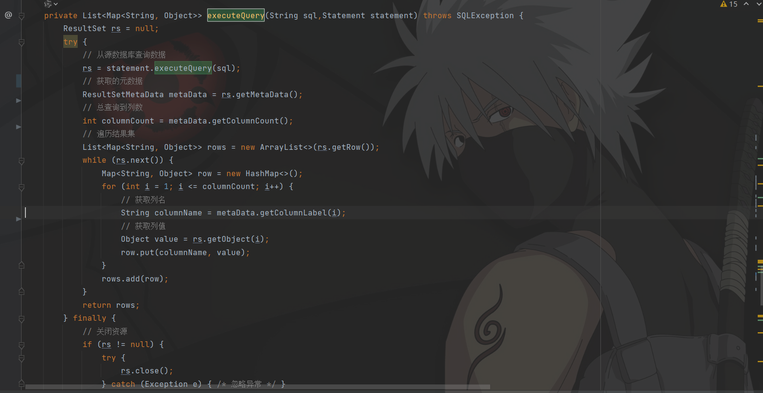Open the AI assistant icon above the method
The height and width of the screenshot is (393, 763).
click(x=48, y=4)
